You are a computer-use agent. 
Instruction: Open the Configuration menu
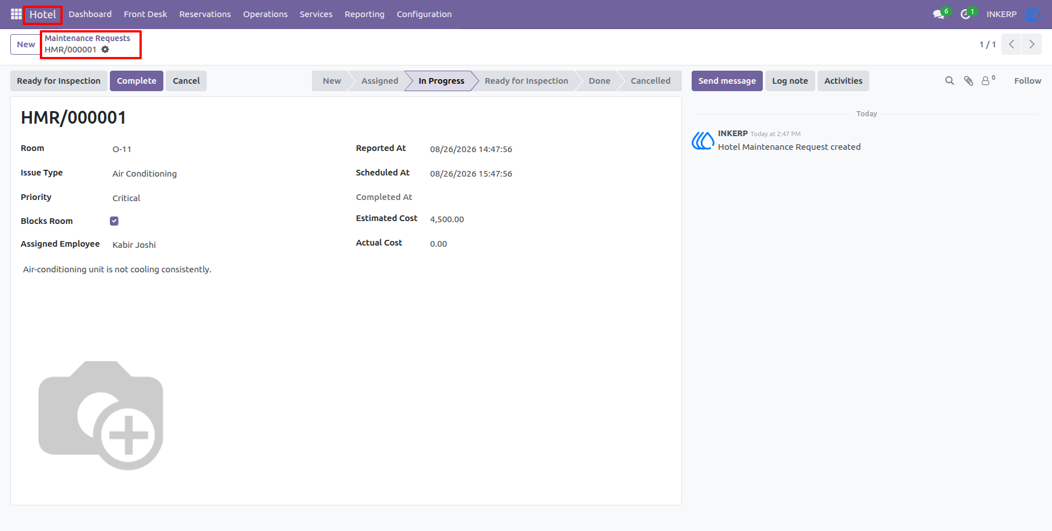click(424, 14)
